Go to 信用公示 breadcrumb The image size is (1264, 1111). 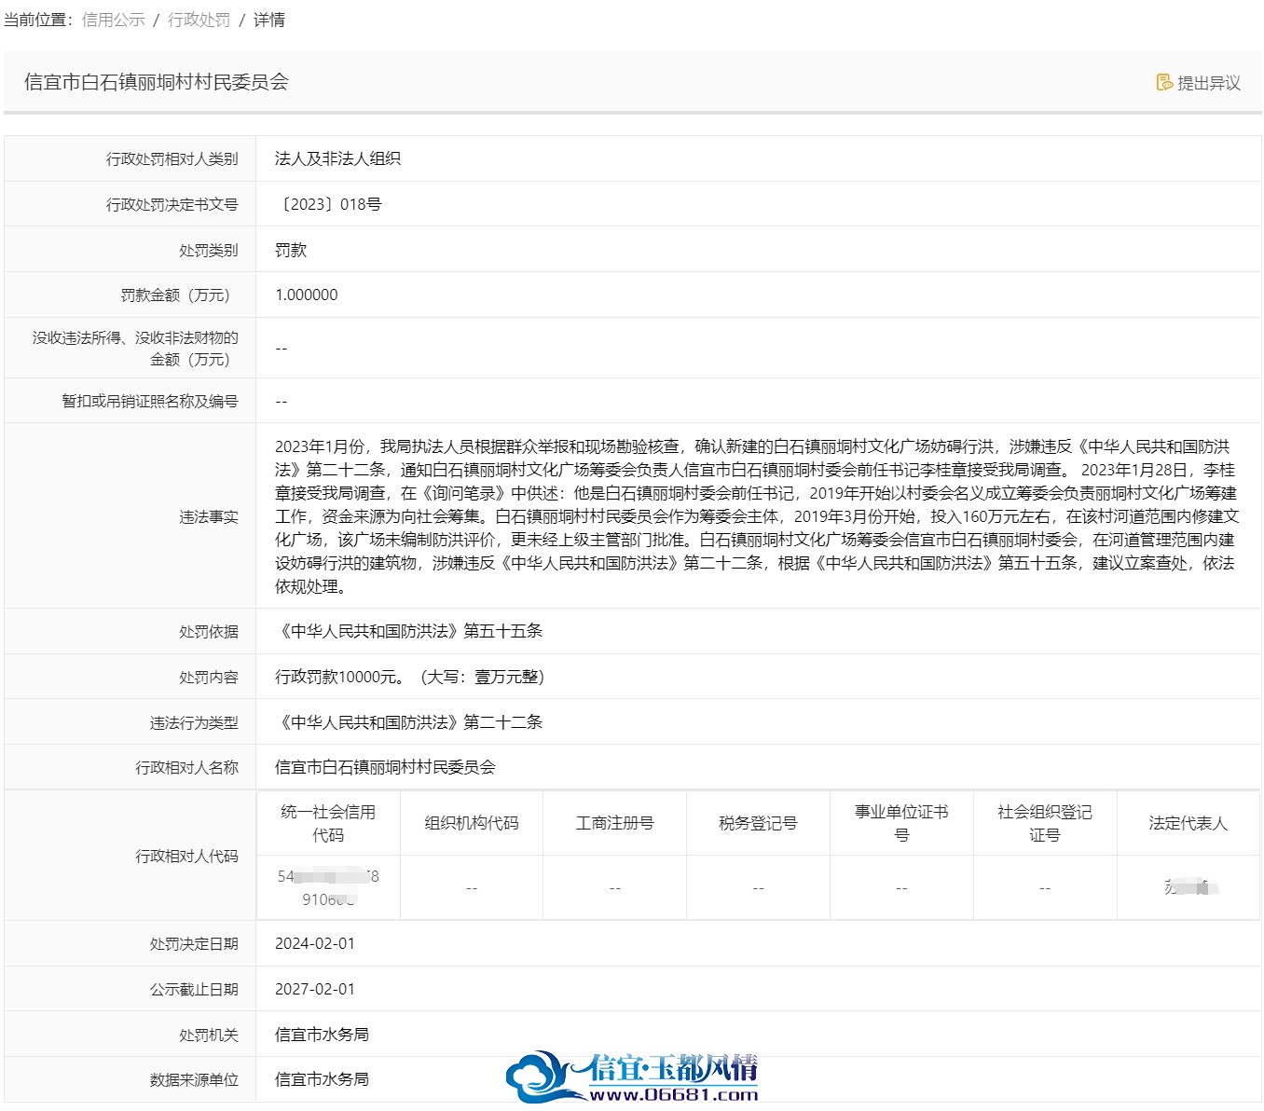114,20
